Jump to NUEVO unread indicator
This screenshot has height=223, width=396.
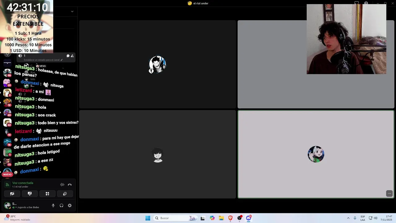tap(7, 174)
